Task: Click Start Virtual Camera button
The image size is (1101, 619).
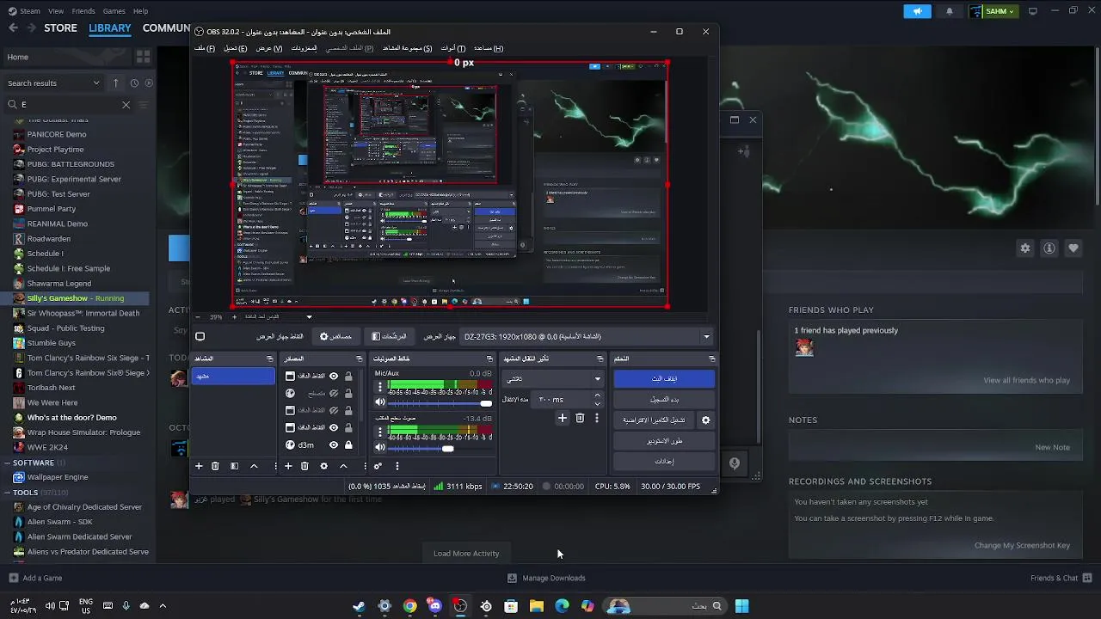Action: pos(655,420)
